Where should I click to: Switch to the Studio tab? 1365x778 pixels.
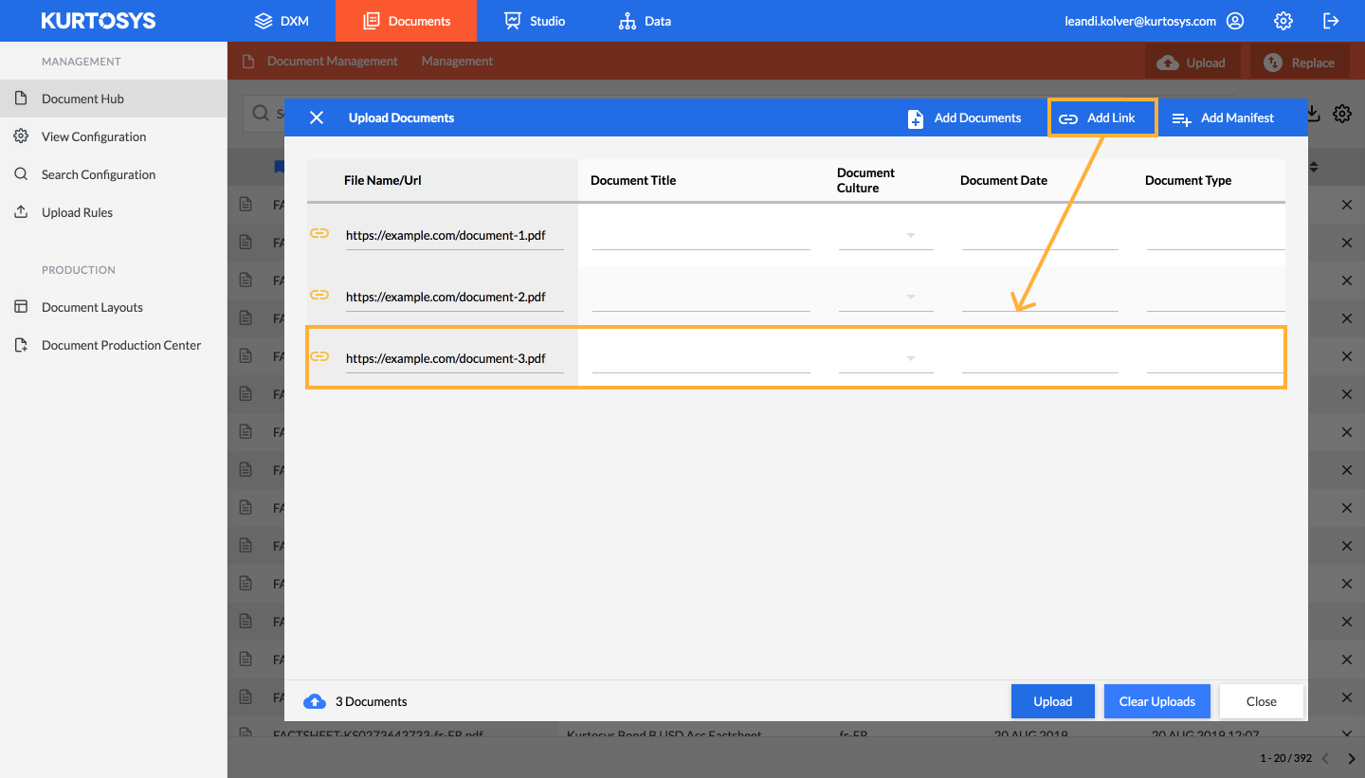pos(535,21)
